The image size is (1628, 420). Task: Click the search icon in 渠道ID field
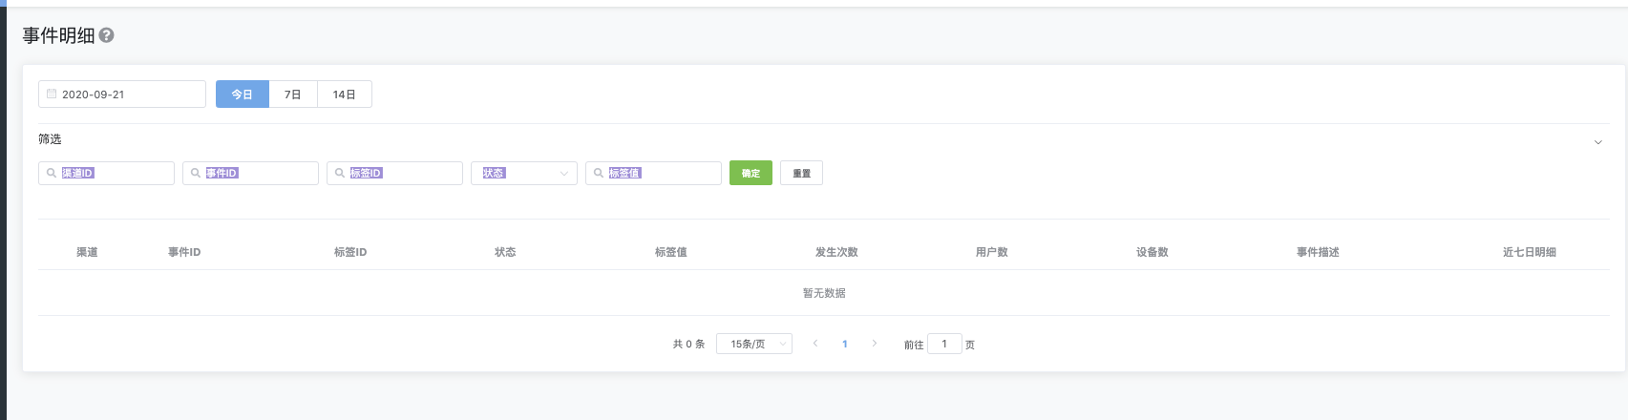52,173
